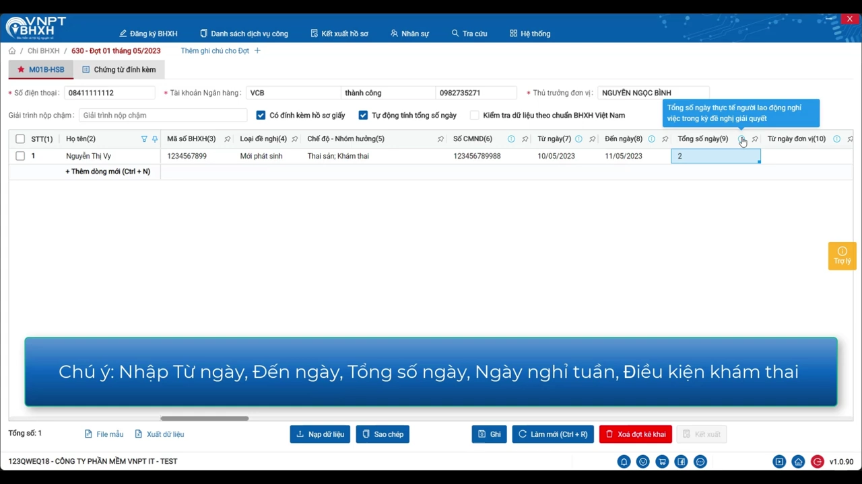Select the M01B-HSB tab
Screen dimensions: 862x484
click(40, 70)
